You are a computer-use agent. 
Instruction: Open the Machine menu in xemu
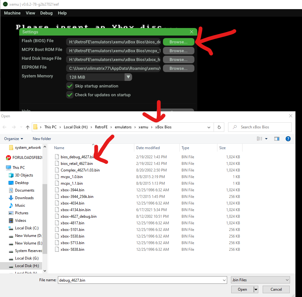click(12, 13)
